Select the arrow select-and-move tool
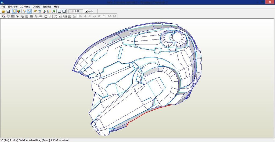The image size is (275, 142). click(x=3, y=16)
